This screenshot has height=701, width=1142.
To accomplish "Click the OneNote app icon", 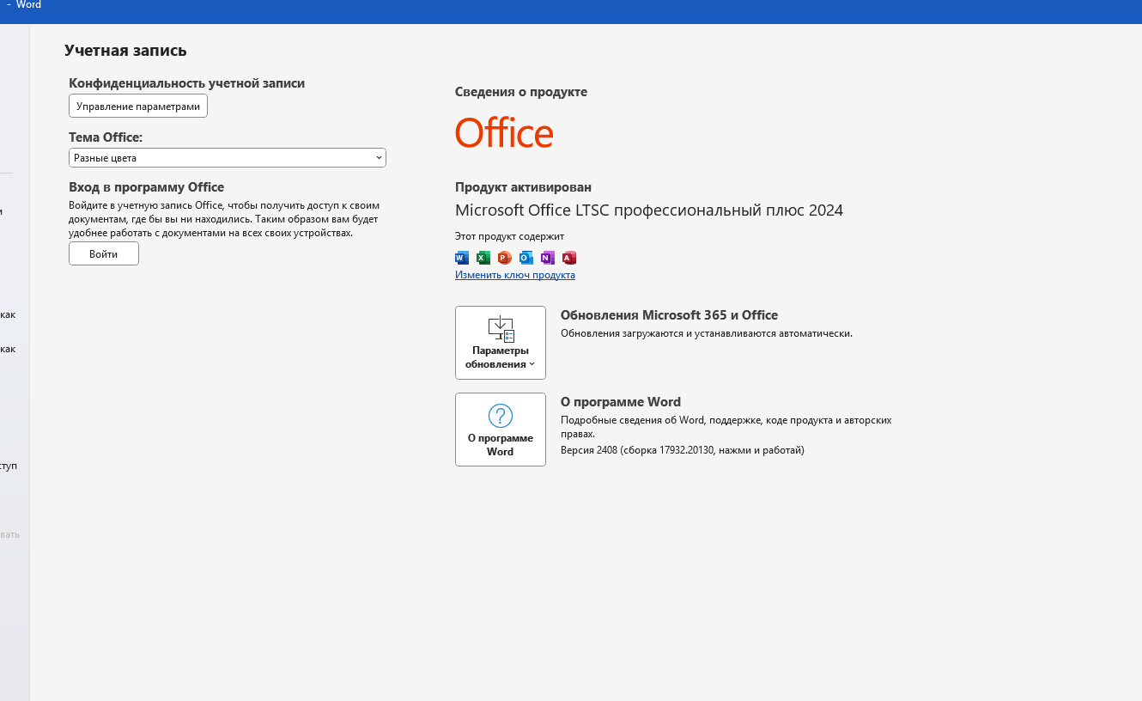I will [x=547, y=258].
